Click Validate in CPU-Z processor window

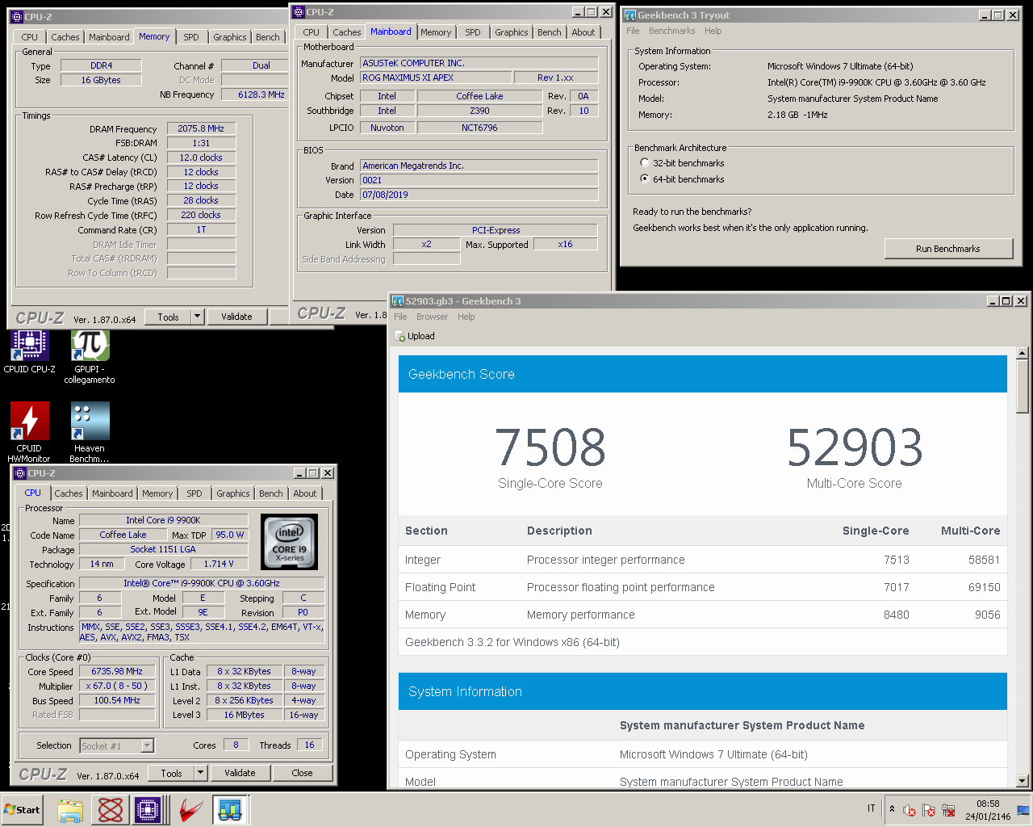tap(240, 773)
